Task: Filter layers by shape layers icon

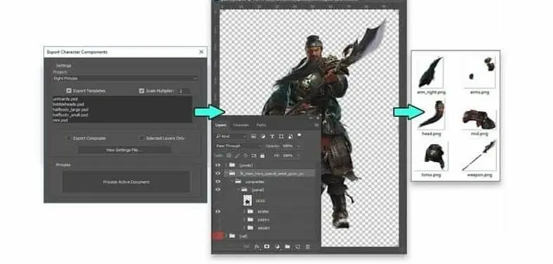Action: click(x=281, y=137)
